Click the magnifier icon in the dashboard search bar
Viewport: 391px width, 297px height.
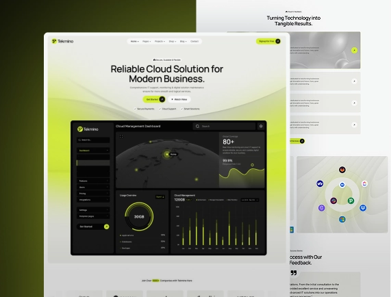pos(197,127)
